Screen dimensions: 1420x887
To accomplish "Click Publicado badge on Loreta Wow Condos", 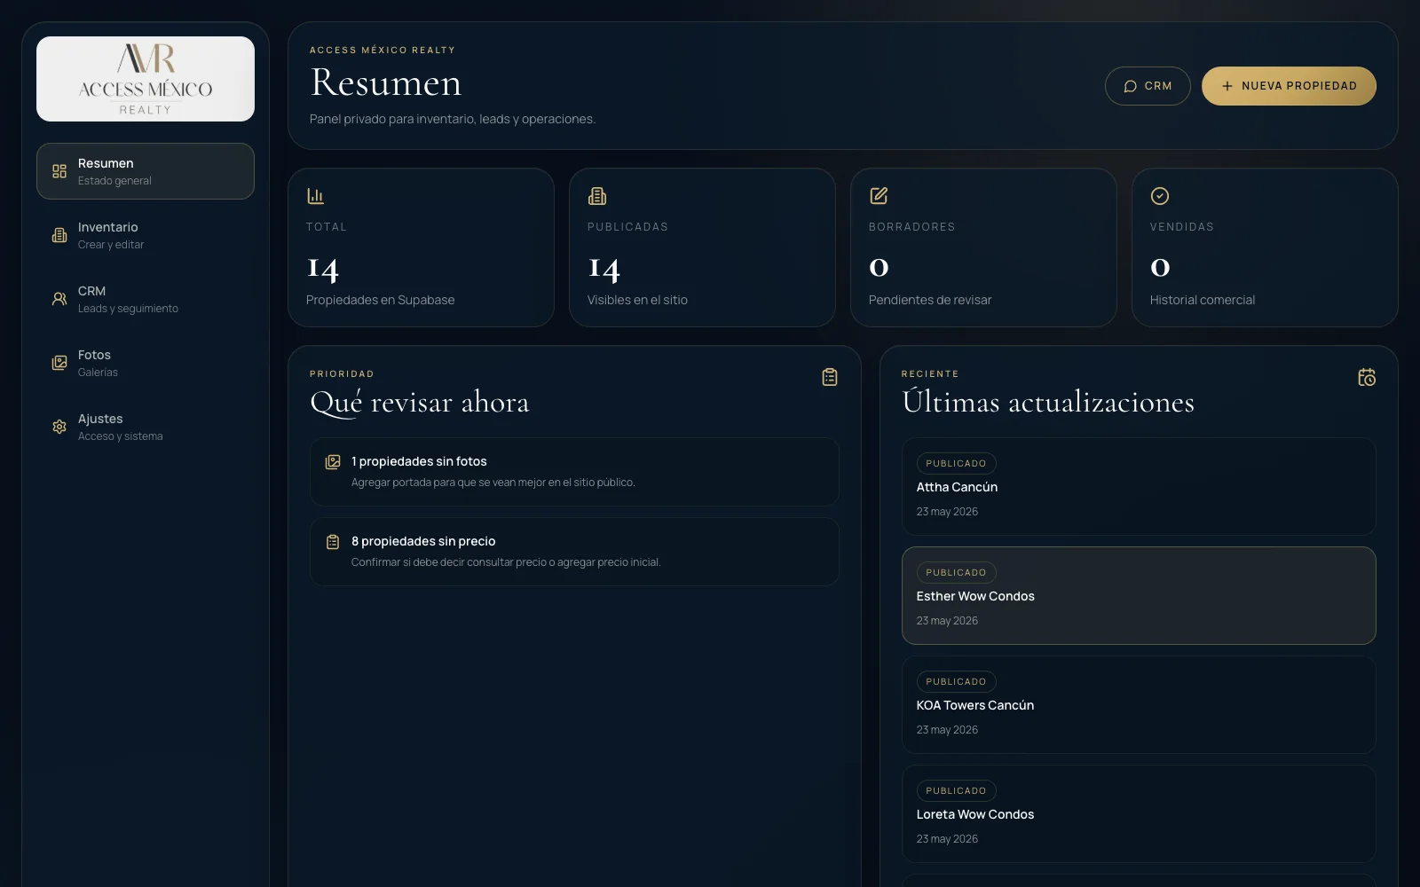I will coord(956,790).
